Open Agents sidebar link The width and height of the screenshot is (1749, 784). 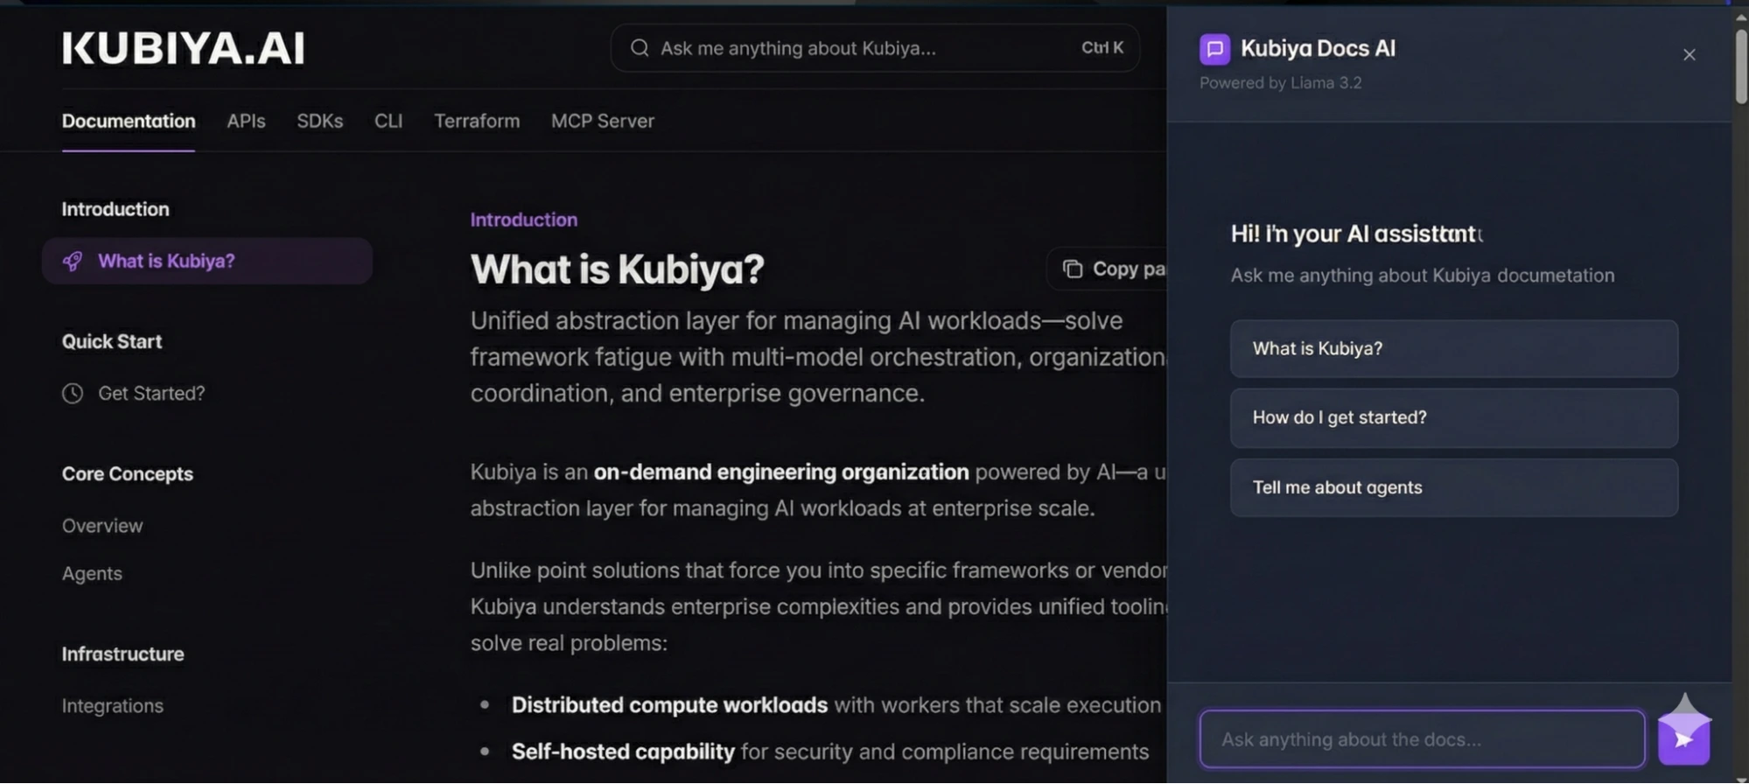[x=92, y=574]
